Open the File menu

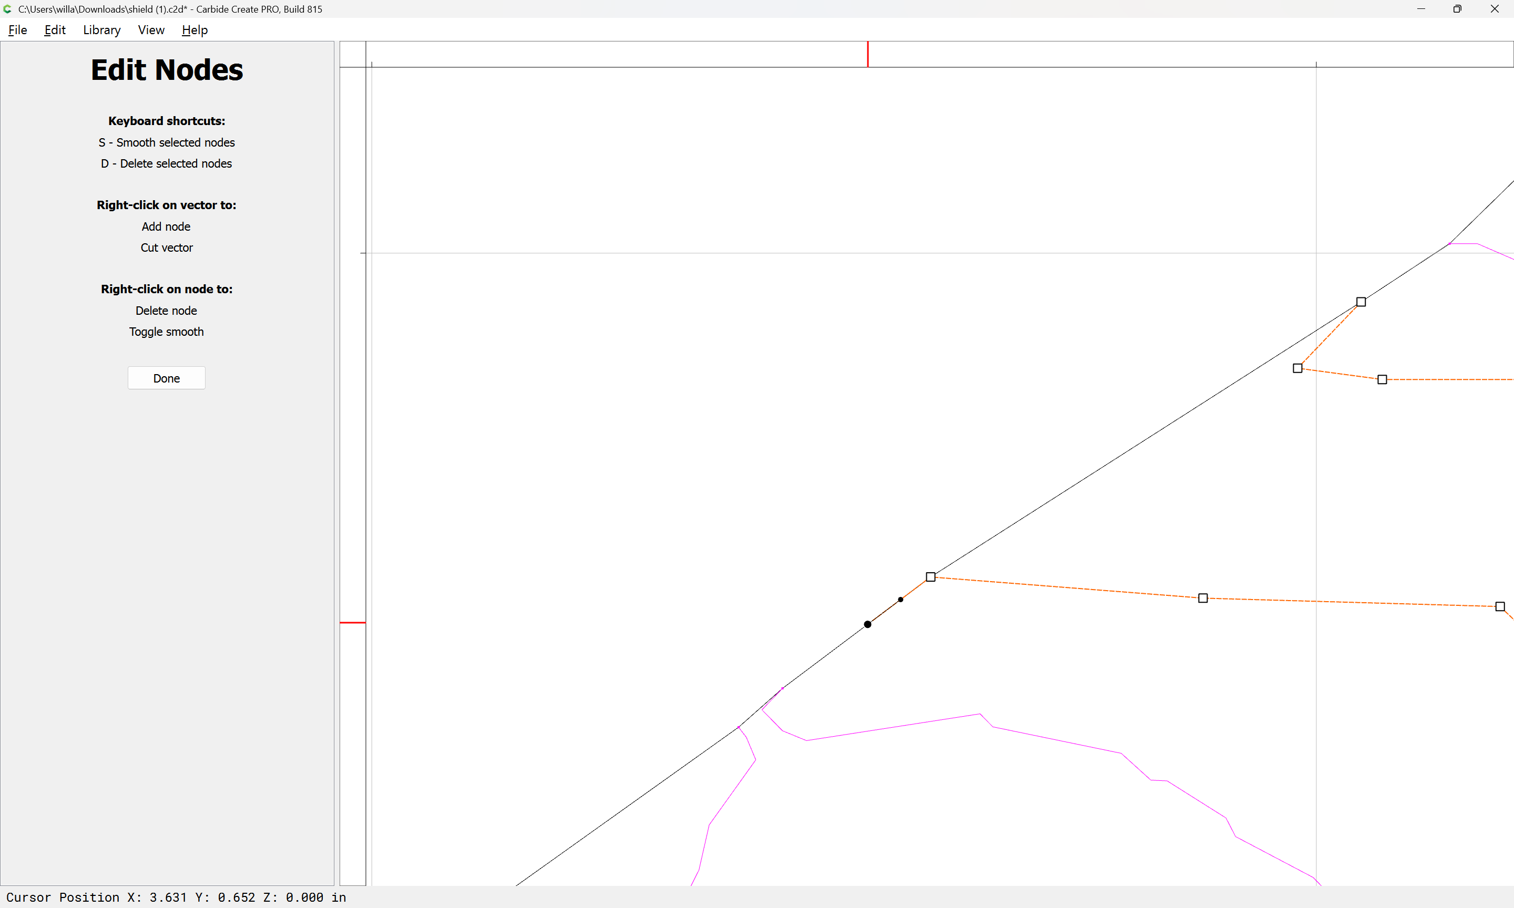[18, 30]
